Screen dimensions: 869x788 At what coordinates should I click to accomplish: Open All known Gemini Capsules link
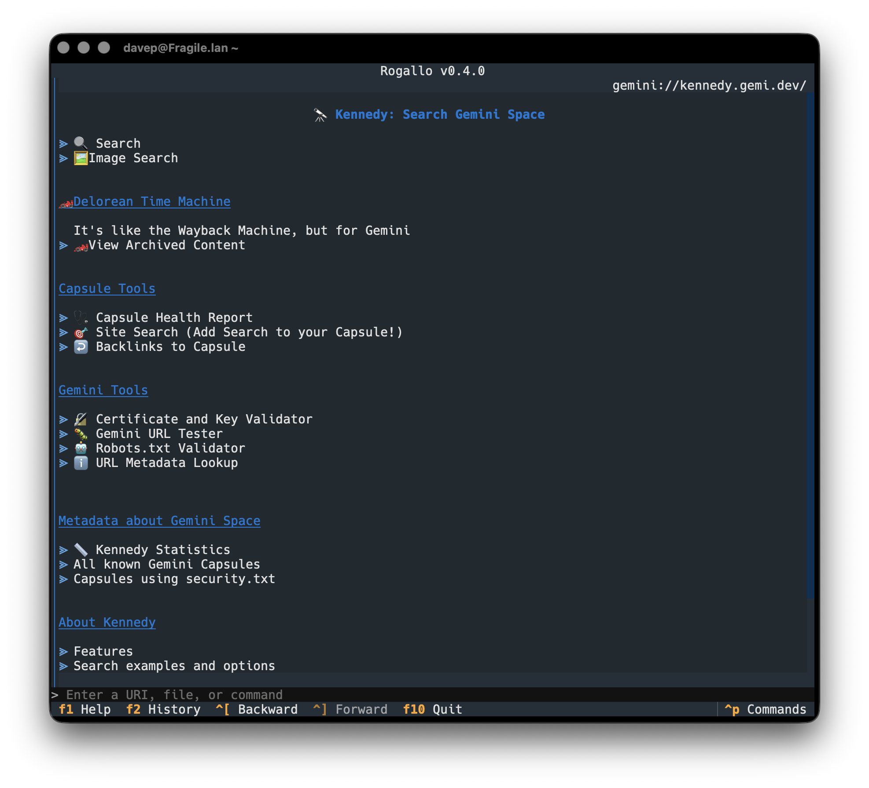(x=167, y=564)
